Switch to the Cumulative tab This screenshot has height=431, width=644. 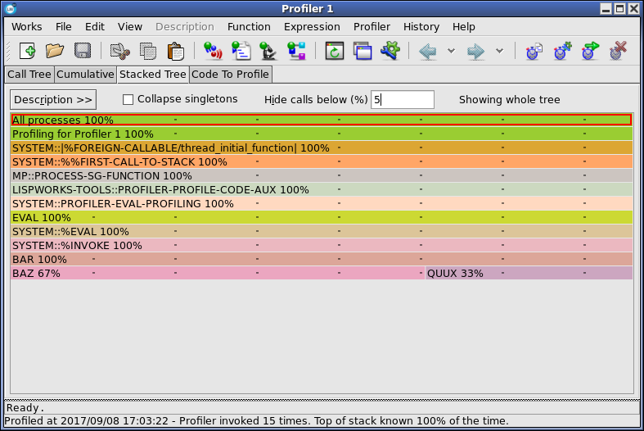(85, 75)
